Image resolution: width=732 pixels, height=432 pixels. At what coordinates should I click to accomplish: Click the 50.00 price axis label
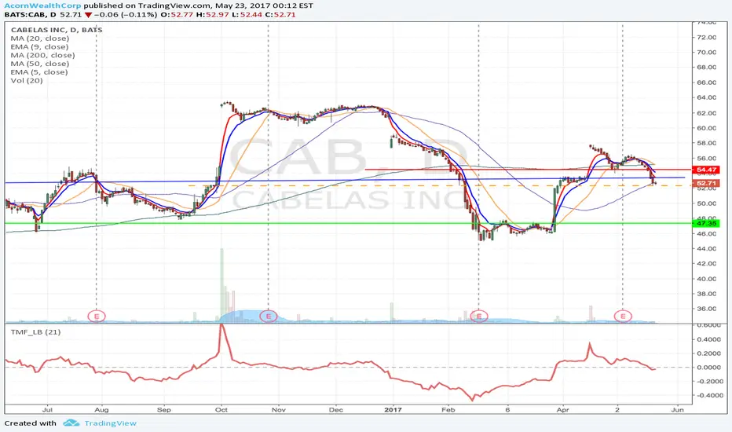(x=706, y=203)
